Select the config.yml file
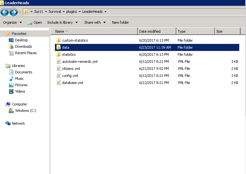The image size is (246, 174). tap(70, 76)
